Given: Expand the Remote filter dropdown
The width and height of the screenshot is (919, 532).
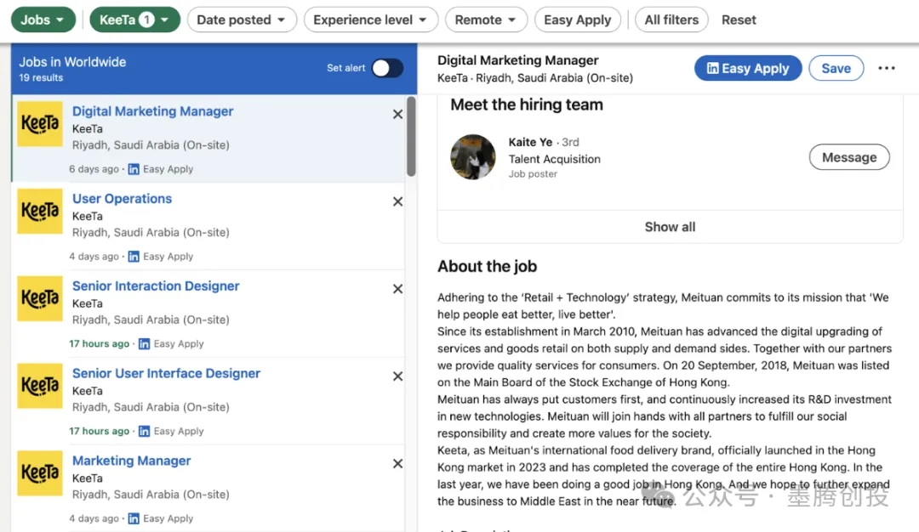Looking at the screenshot, I should pos(486,20).
